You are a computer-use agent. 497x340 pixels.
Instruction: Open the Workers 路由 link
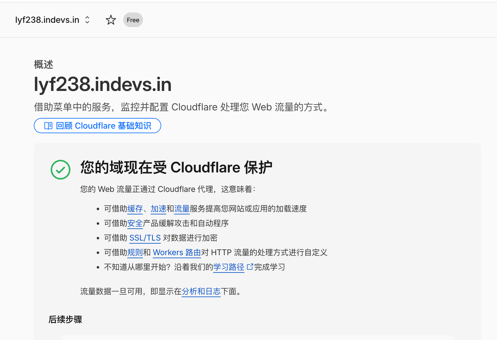(x=177, y=253)
